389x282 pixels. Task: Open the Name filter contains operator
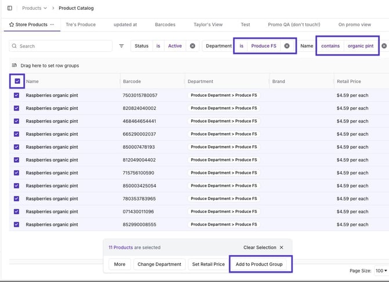click(x=330, y=46)
